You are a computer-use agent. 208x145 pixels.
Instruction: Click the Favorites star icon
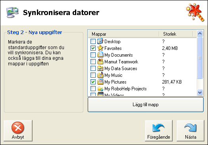click(x=100, y=48)
